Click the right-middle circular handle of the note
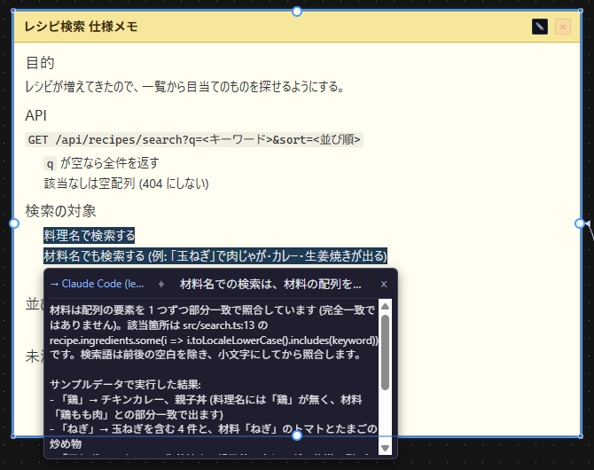594x470 pixels. point(580,223)
